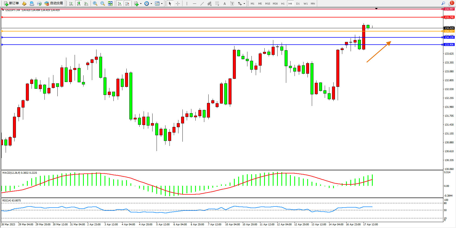Select the orange 134.317 horizontal line handle
This screenshot has height=228, width=456.
tap(2, 31)
